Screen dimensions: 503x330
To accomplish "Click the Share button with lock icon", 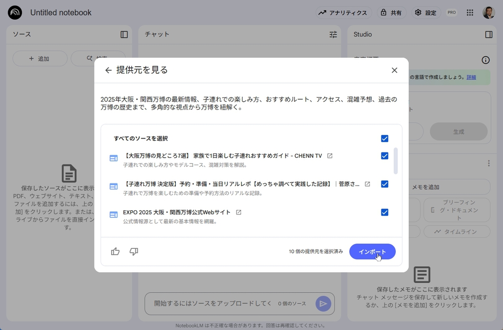I will pos(392,13).
